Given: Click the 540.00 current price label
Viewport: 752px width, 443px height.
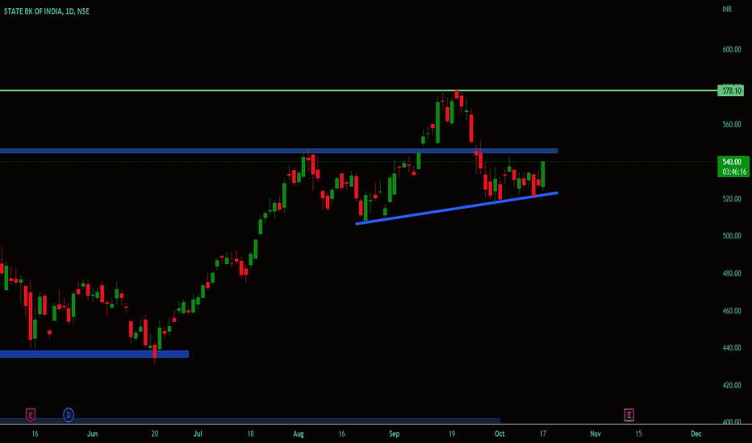Looking at the screenshot, I should [x=733, y=162].
